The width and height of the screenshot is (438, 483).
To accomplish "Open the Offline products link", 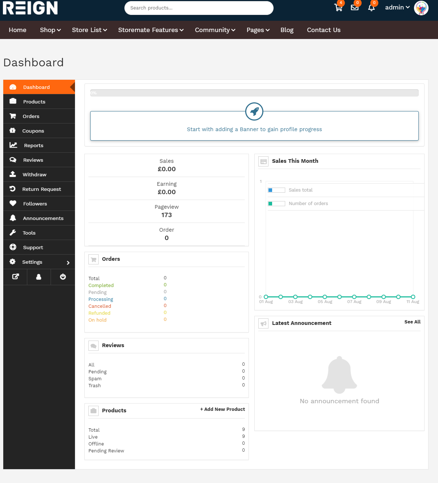I will coord(96,444).
